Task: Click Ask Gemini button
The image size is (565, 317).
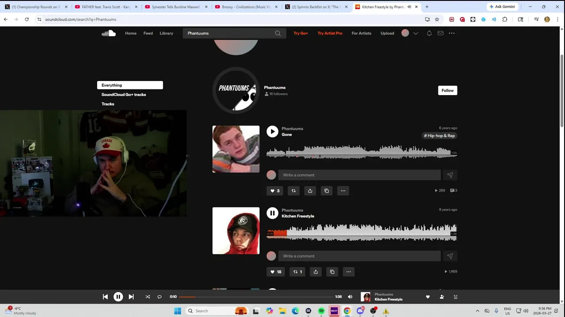Action: tap(502, 7)
